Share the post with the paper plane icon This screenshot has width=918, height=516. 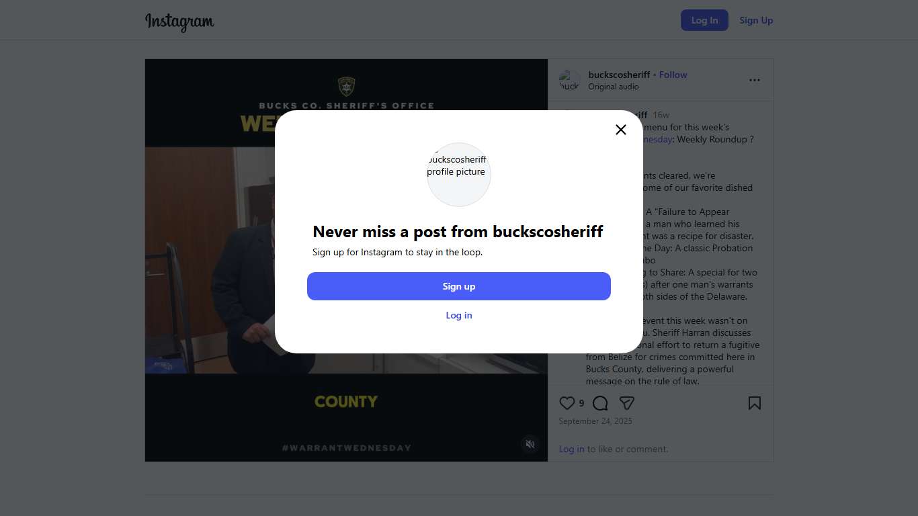(626, 403)
